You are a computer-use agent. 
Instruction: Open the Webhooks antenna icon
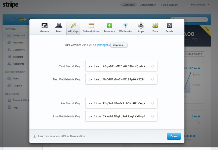click(x=125, y=26)
